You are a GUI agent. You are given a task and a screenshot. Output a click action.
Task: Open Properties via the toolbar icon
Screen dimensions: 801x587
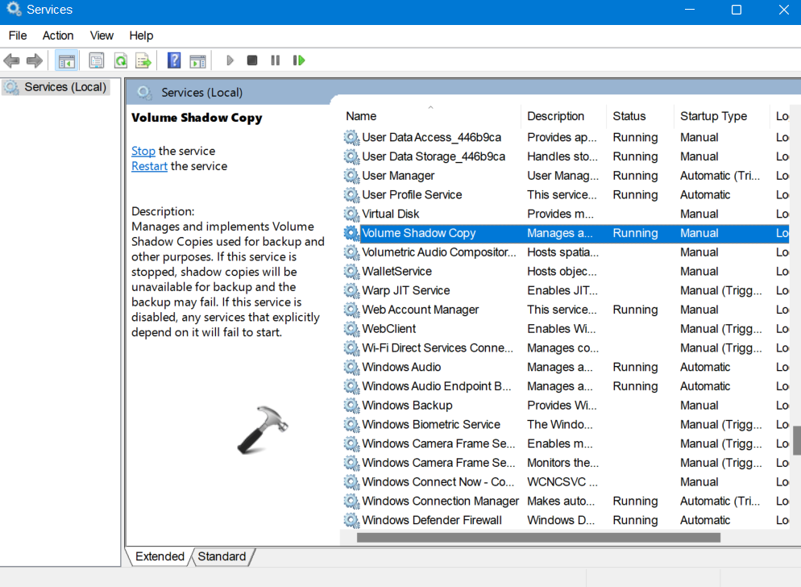coord(97,60)
